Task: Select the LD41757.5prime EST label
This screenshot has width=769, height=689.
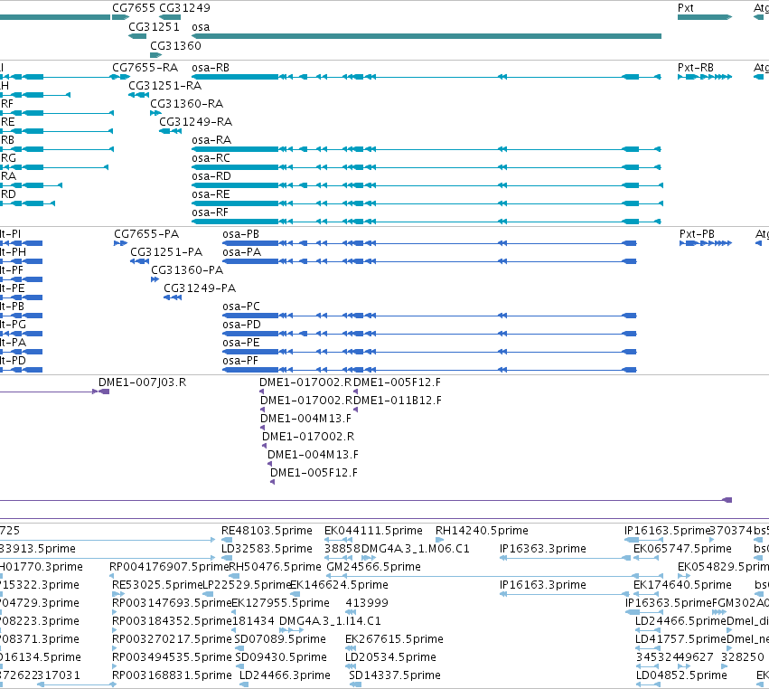Action: pyautogui.click(x=680, y=639)
